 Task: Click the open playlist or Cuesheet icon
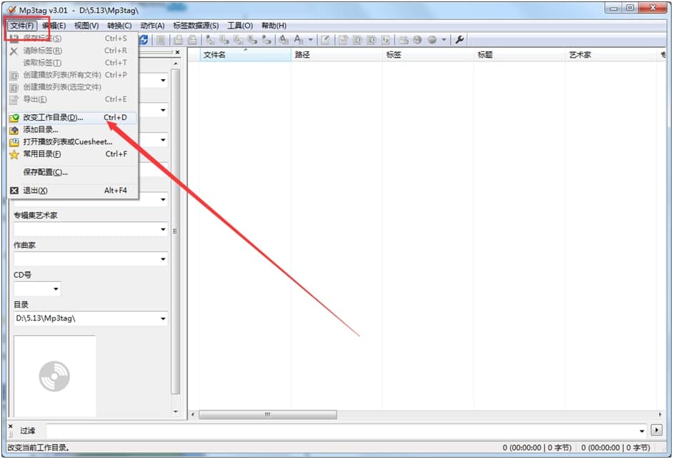(x=14, y=142)
